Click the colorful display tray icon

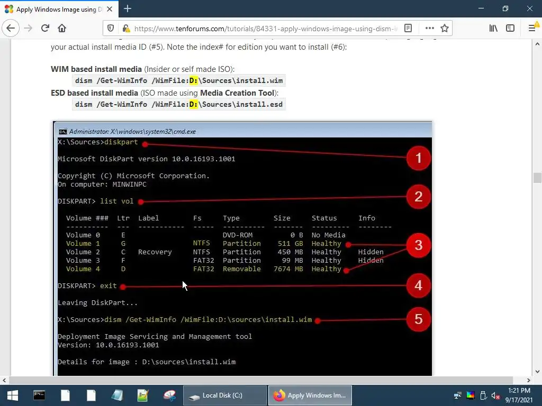coord(471,395)
